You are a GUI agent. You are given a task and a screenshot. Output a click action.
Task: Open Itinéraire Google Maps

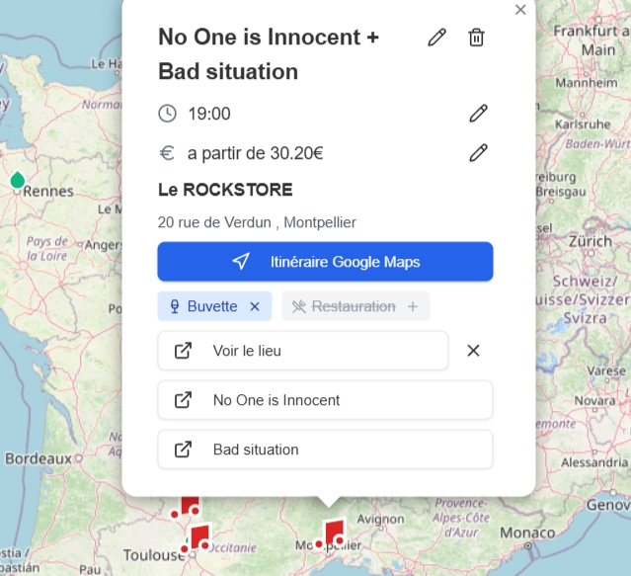pos(325,262)
